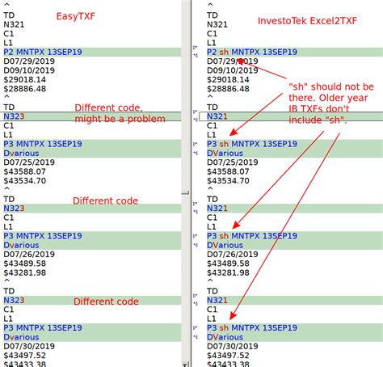Select 'P2 sh MNTPX 13SEP19' line in right pane
Viewport: 383px width, 367px height.
click(295, 52)
